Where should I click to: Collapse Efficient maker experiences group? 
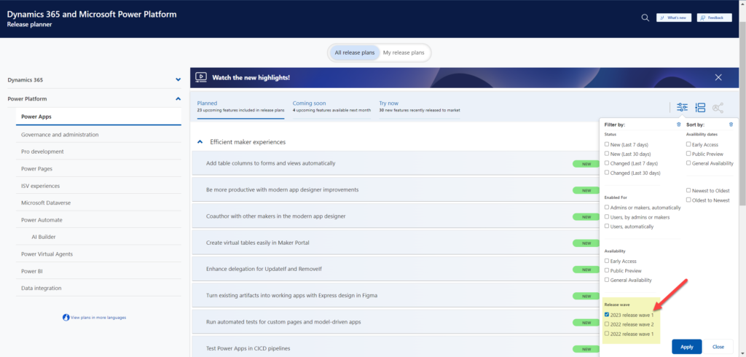199,142
